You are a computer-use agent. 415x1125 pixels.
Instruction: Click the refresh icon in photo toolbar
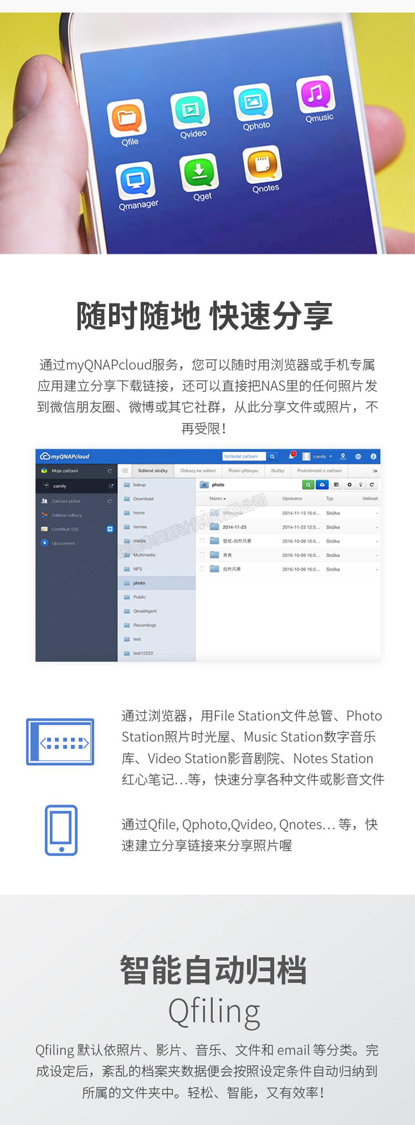tap(372, 485)
